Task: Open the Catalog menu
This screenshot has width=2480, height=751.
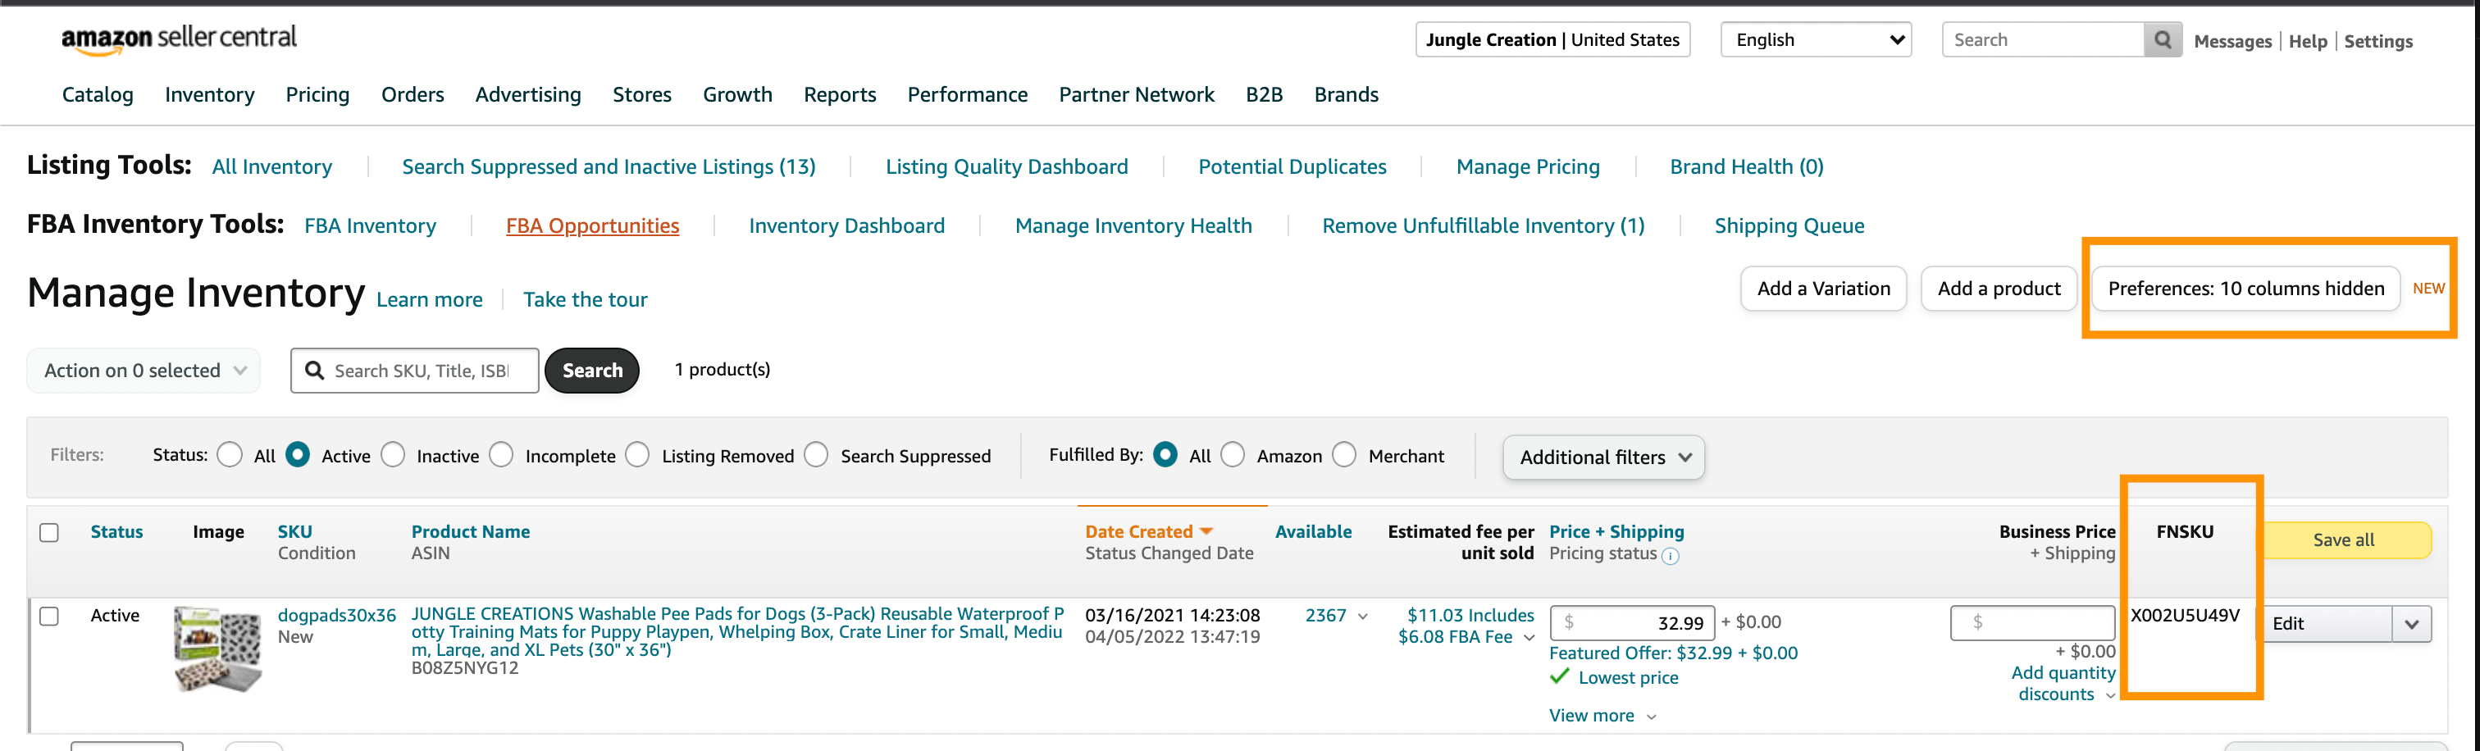Action: (98, 94)
